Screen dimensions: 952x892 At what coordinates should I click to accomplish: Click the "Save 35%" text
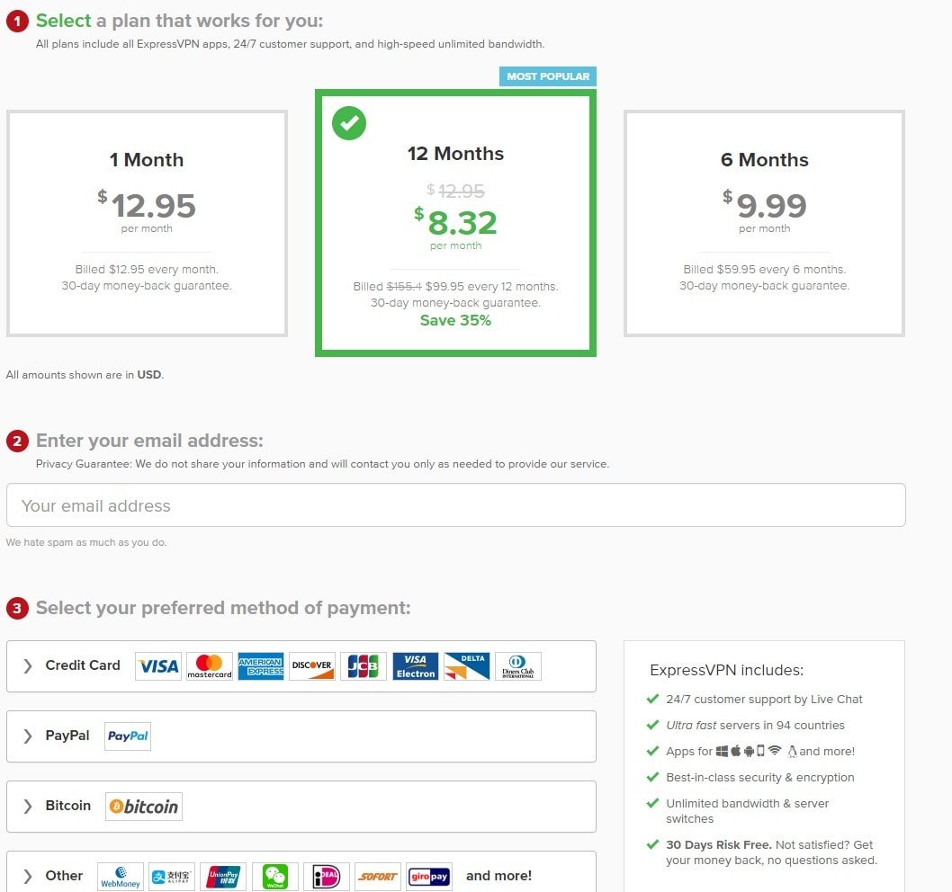pyautogui.click(x=455, y=320)
